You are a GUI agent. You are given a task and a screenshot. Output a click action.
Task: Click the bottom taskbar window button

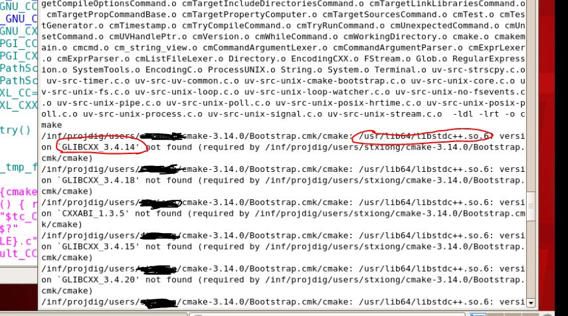pos(327,314)
